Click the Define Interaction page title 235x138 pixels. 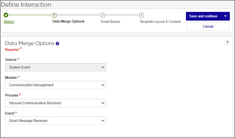pyautogui.click(x=26, y=5)
